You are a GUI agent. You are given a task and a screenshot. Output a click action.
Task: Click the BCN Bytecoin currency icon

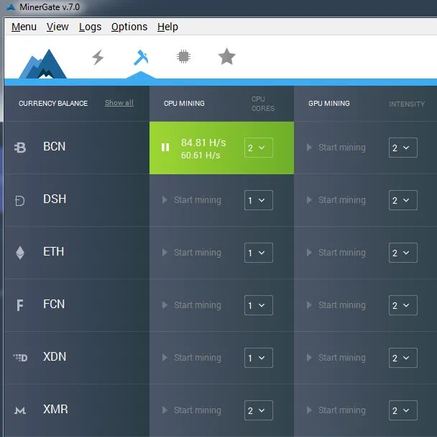click(20, 148)
